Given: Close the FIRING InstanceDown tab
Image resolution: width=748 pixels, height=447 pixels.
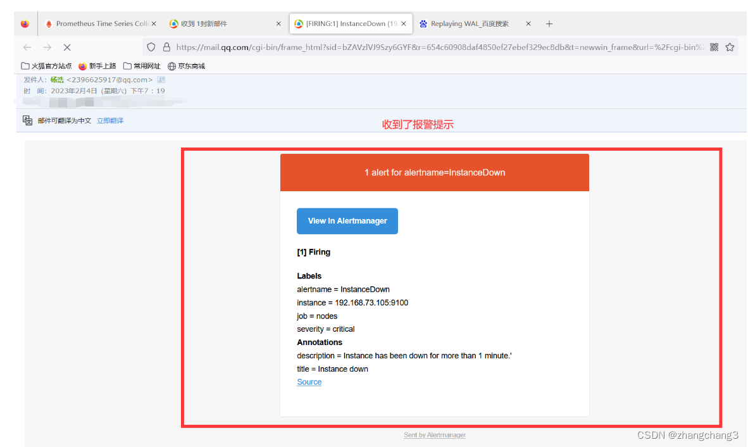Looking at the screenshot, I should [404, 24].
